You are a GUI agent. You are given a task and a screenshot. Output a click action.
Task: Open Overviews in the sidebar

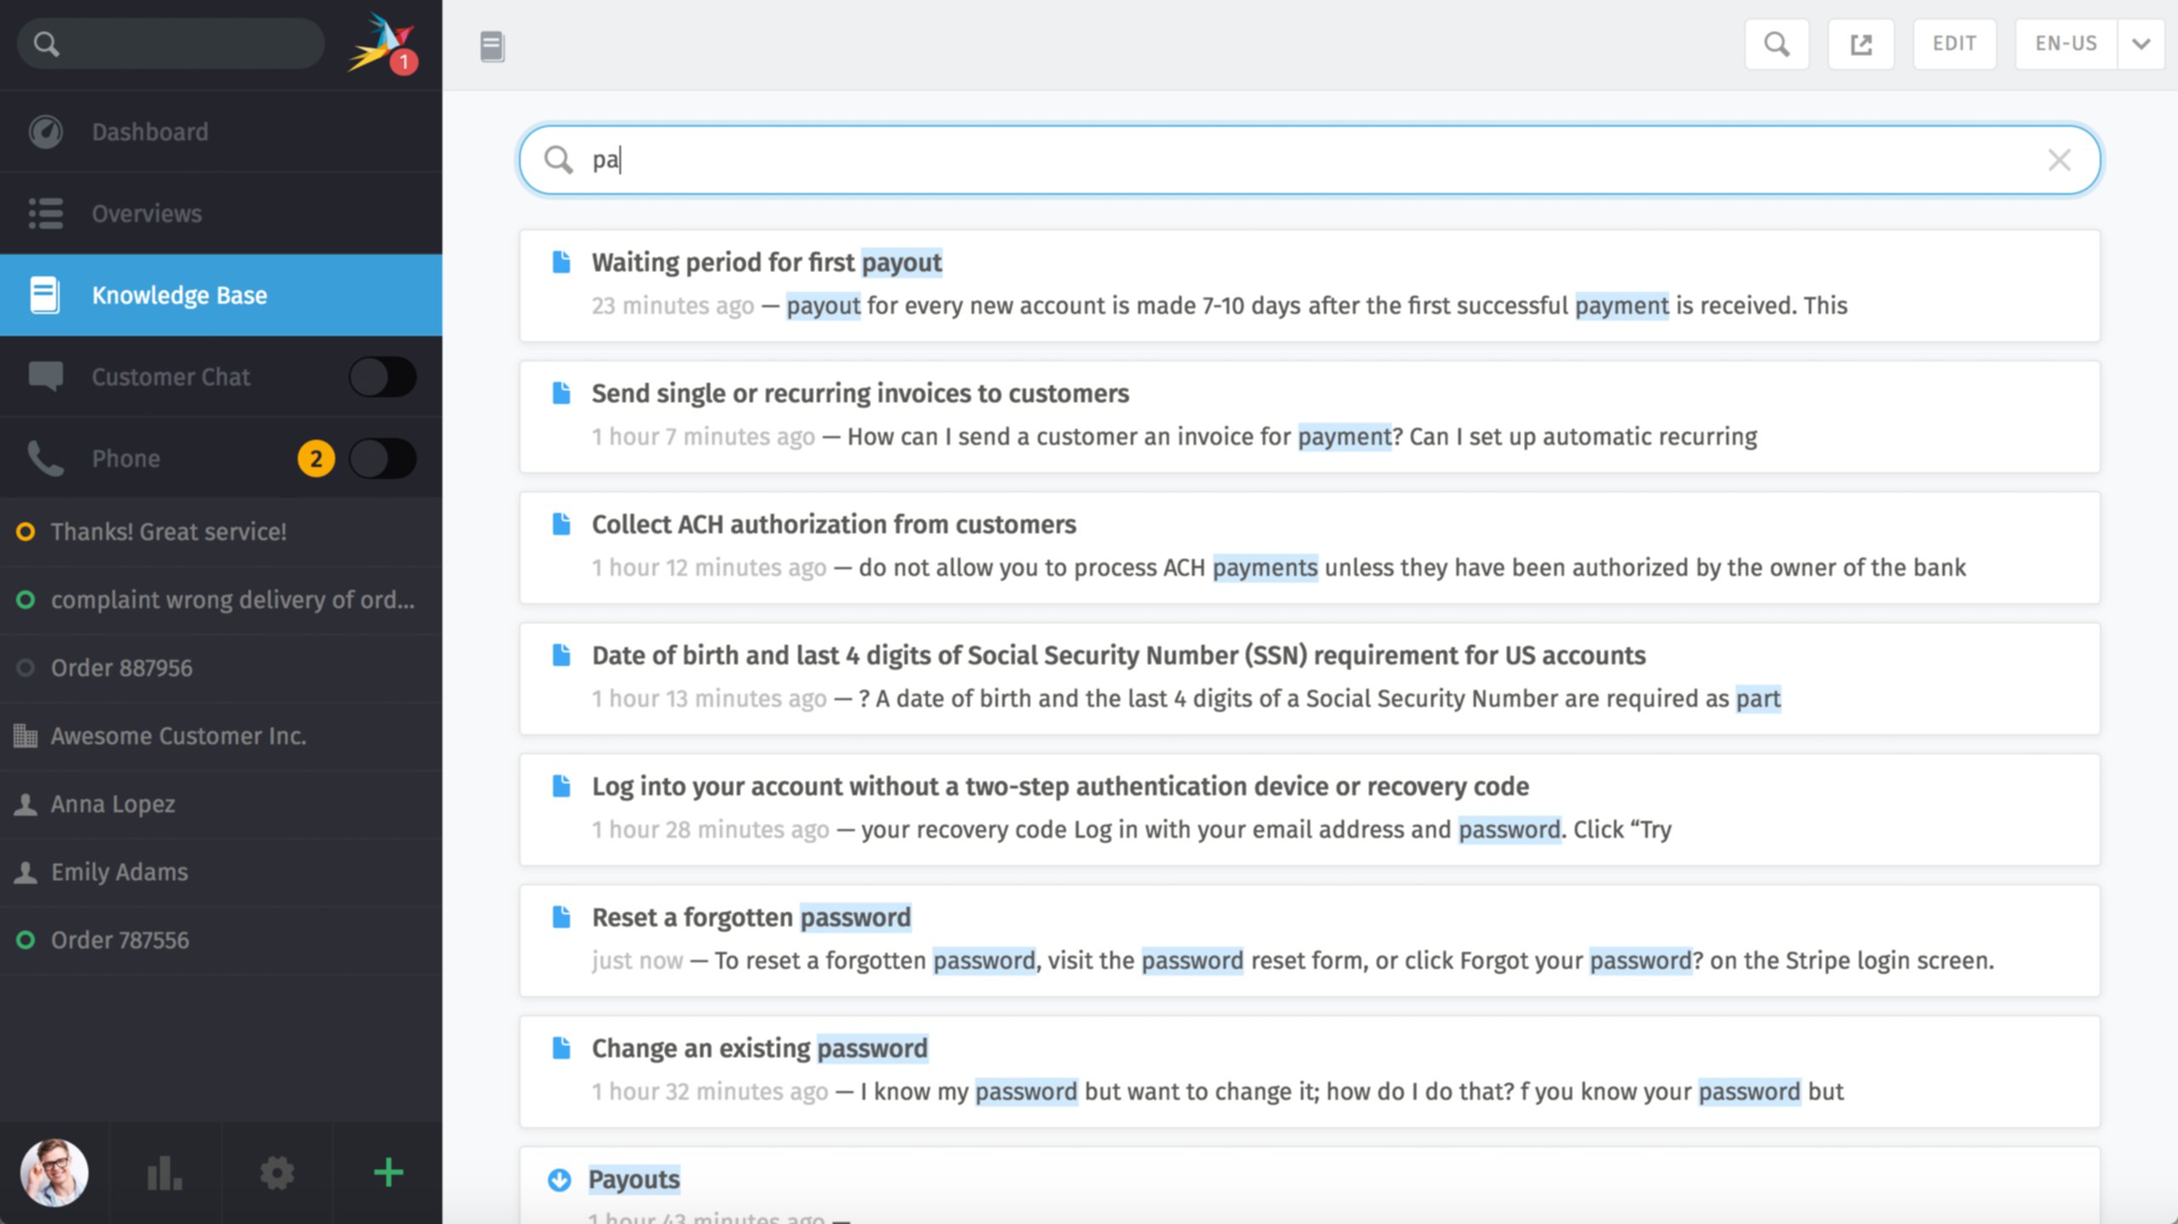click(146, 213)
